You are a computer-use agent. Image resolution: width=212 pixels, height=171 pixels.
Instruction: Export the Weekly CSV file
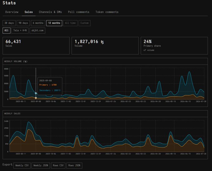(22, 165)
